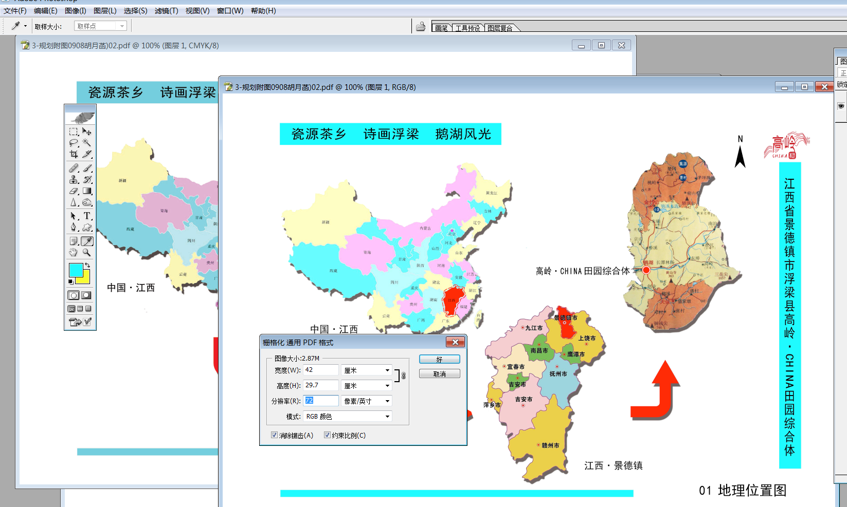Image resolution: width=847 pixels, height=507 pixels.
Task: Open the 文件(F) menu
Action: [x=15, y=11]
